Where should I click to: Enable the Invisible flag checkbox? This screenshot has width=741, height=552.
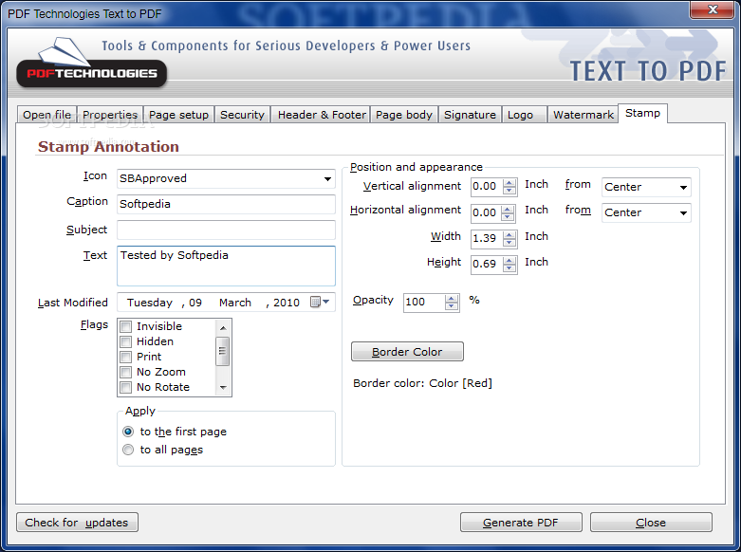pyautogui.click(x=125, y=326)
